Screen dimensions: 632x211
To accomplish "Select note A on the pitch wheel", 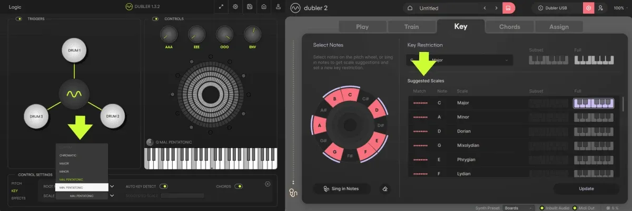I will pyautogui.click(x=320, y=126).
